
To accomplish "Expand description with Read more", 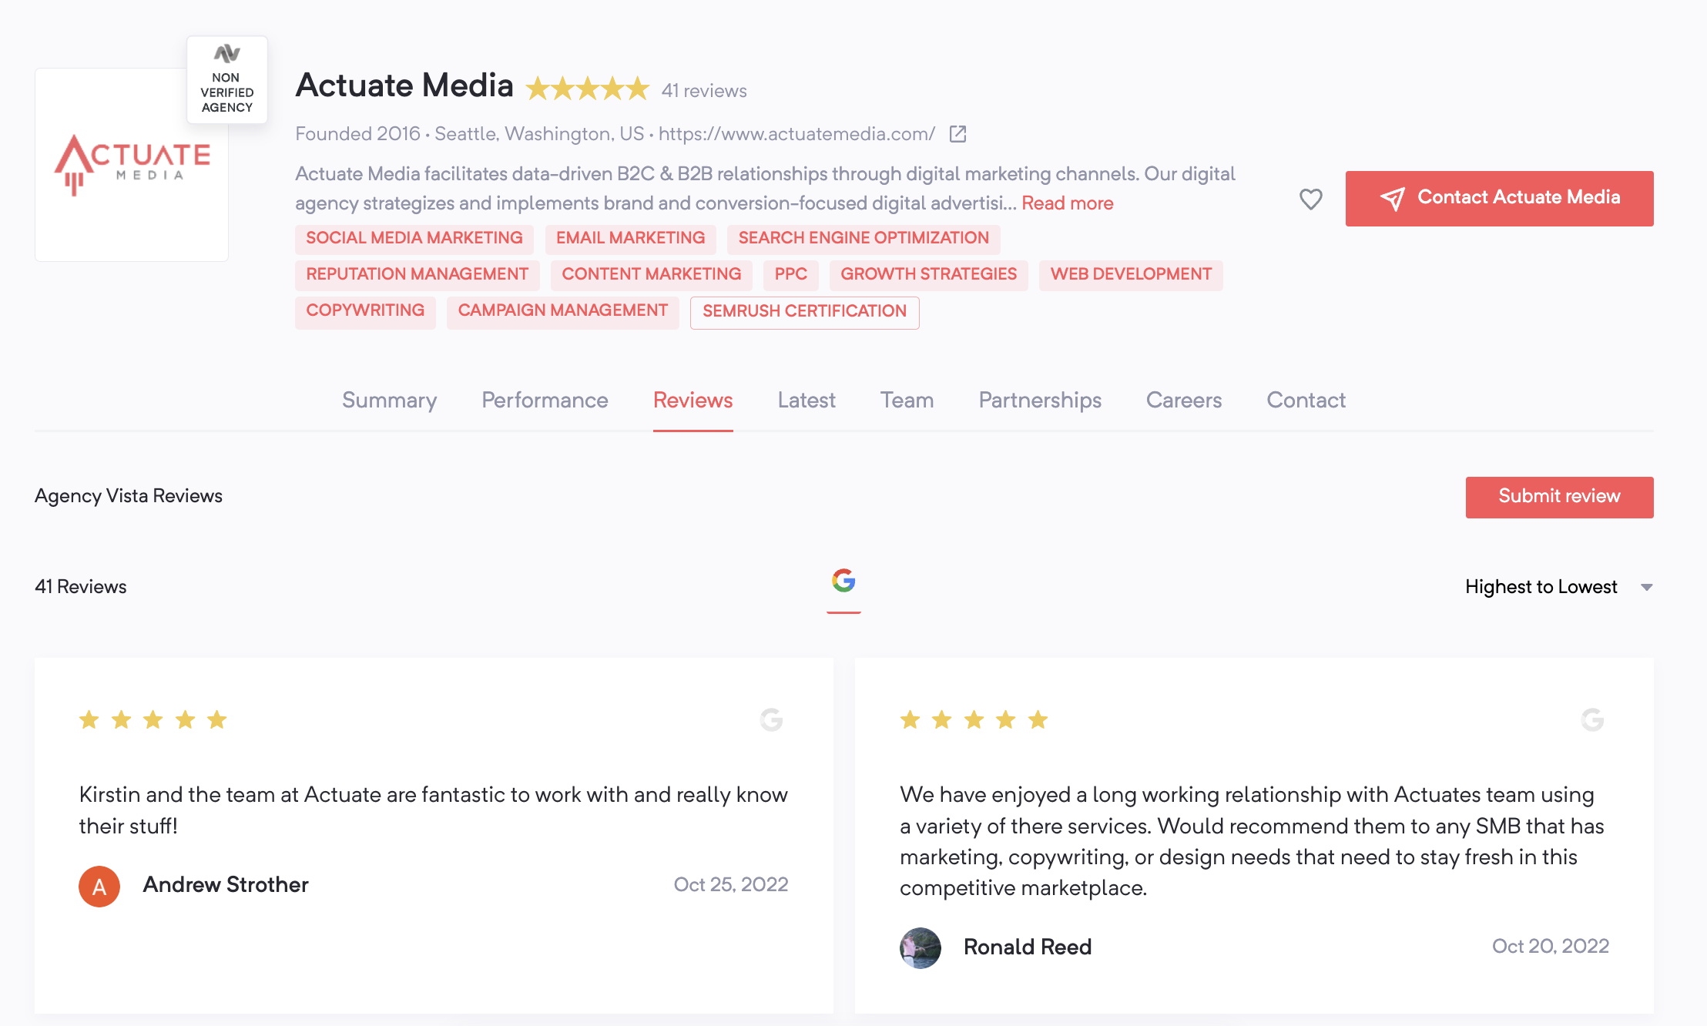I will (1067, 203).
